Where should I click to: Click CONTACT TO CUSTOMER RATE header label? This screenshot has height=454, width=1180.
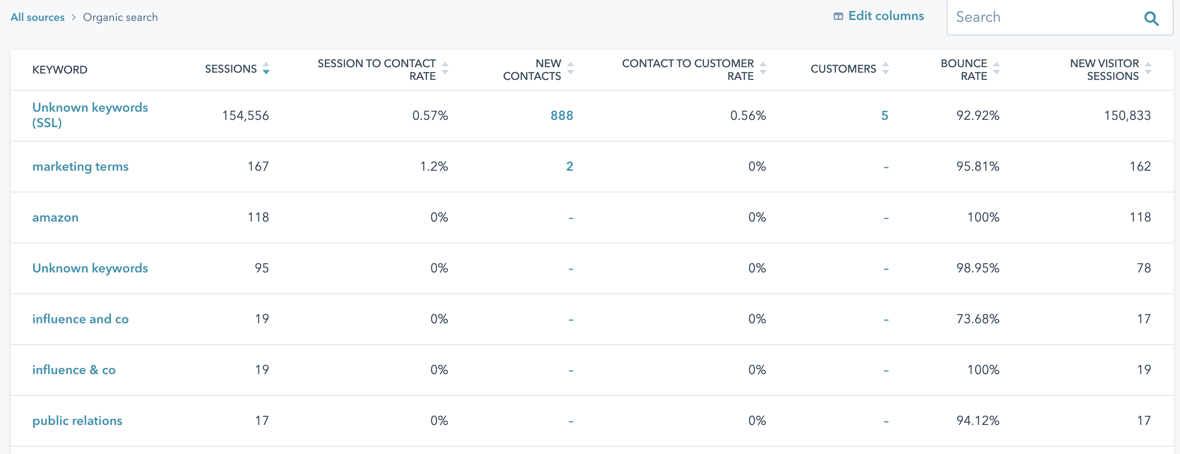coord(688,69)
